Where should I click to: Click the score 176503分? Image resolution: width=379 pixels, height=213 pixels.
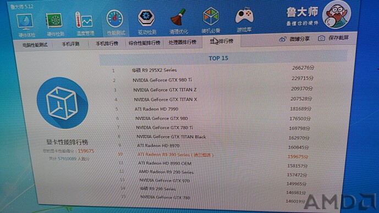tap(300, 119)
